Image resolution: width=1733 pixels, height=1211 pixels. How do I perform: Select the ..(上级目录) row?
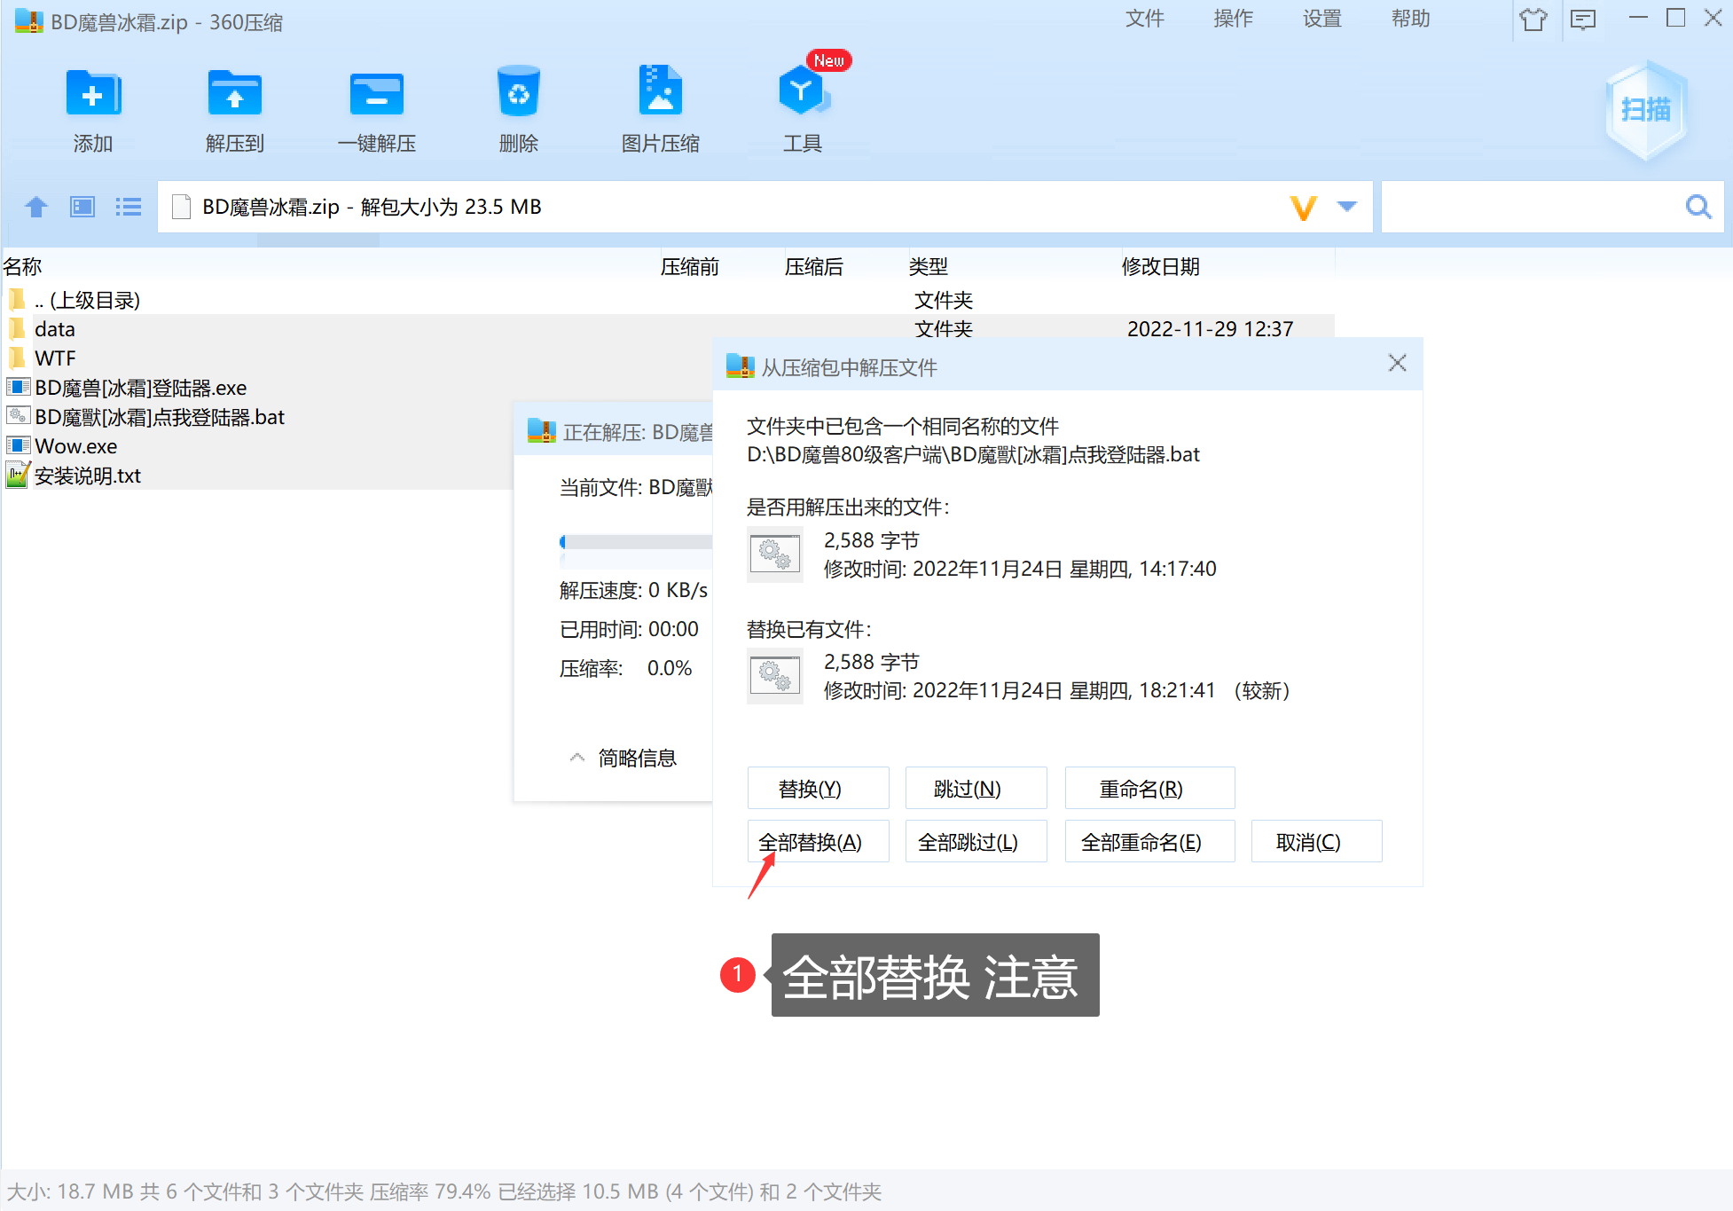click(x=668, y=300)
